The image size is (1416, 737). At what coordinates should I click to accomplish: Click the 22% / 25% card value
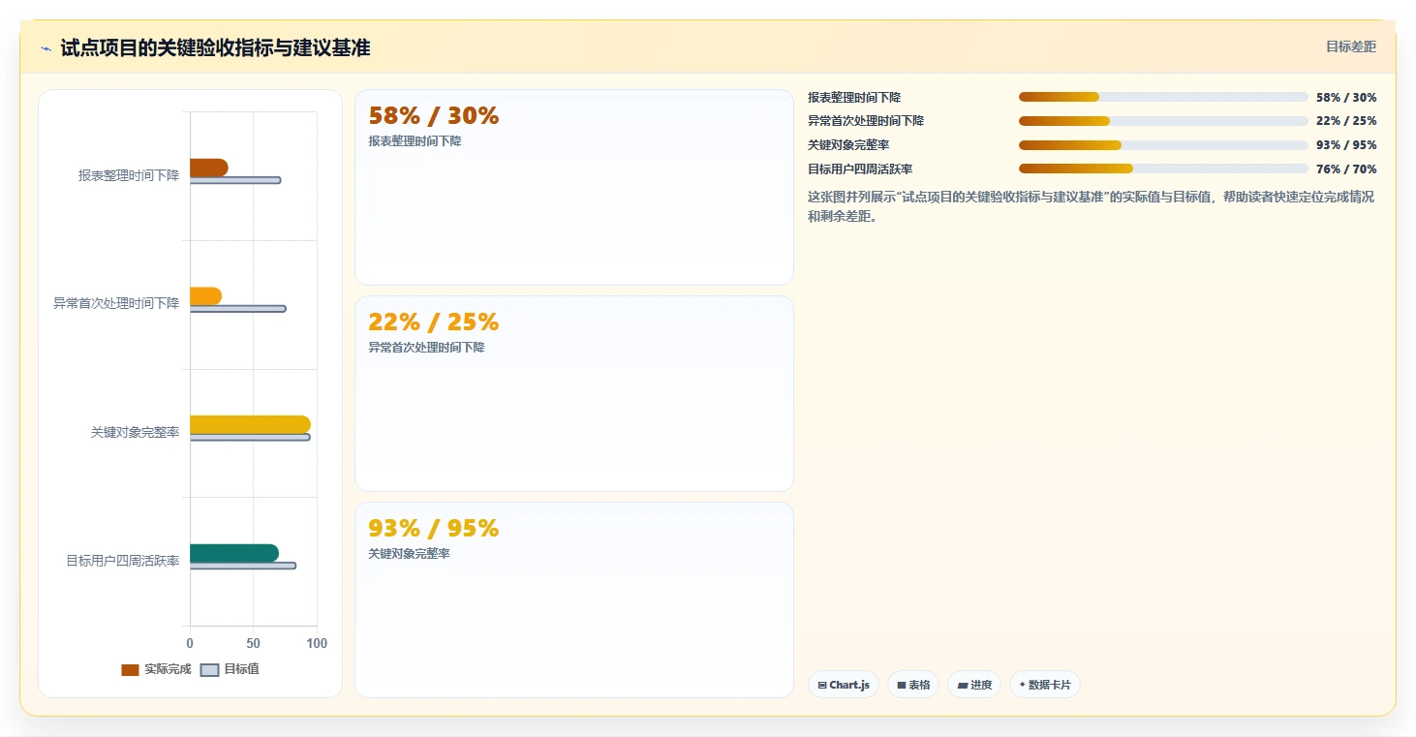click(x=434, y=322)
